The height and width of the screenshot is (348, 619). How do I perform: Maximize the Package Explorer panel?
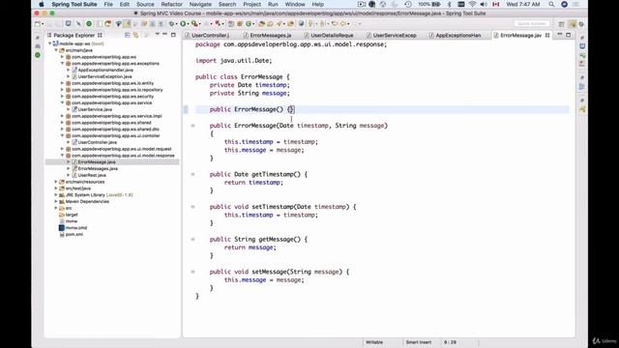point(173,35)
